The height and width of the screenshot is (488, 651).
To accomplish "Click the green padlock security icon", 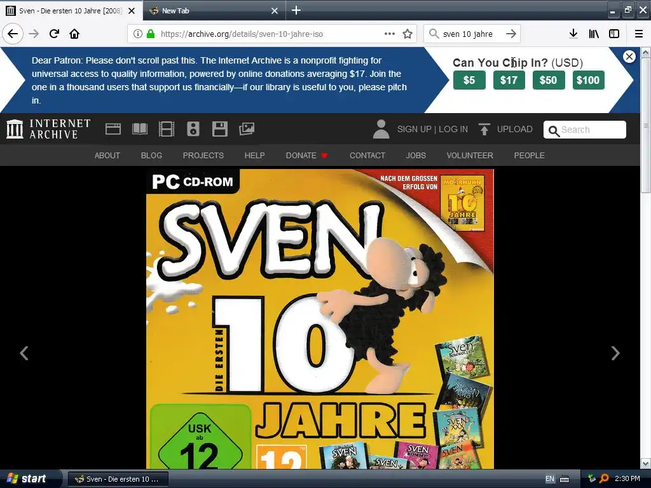I will coord(151,34).
